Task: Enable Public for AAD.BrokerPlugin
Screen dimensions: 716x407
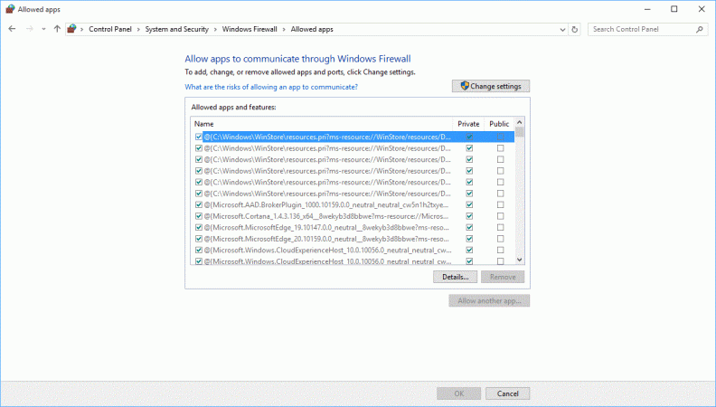Action: coord(501,204)
